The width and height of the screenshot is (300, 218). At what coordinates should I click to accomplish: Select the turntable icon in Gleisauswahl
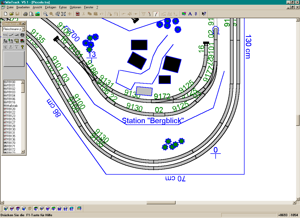[x=22, y=35]
